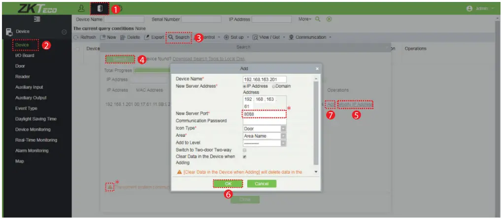Click the Serial Number query field
502x219 pixels.
[x=201, y=20]
